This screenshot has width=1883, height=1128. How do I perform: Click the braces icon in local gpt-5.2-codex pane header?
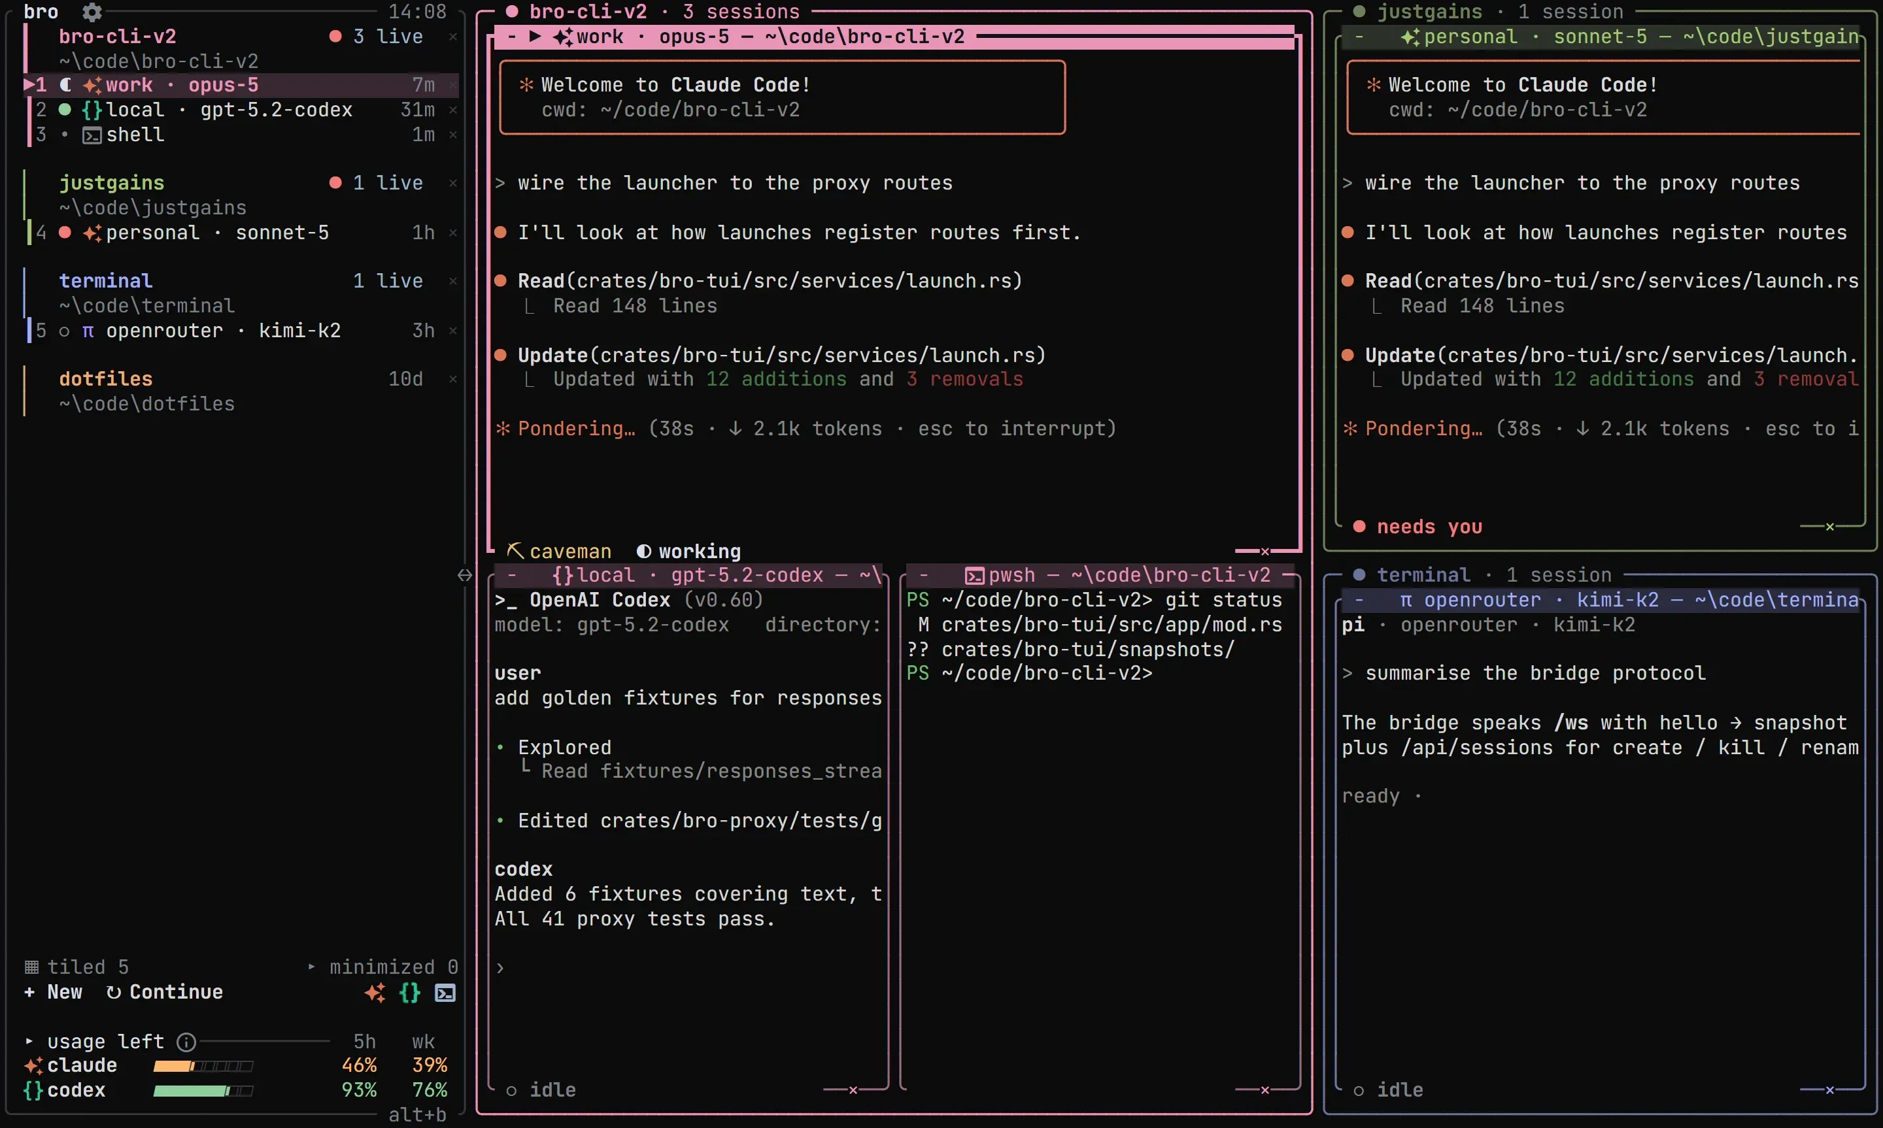point(564,575)
